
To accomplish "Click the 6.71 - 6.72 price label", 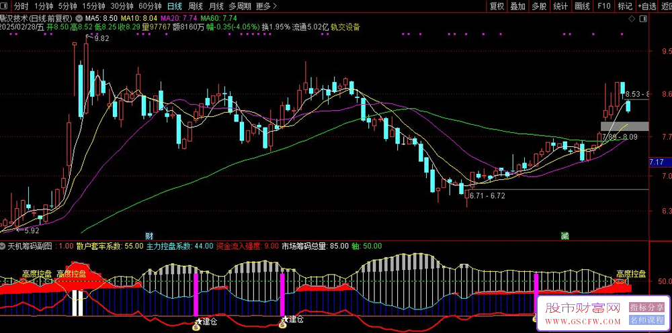I will click(487, 196).
